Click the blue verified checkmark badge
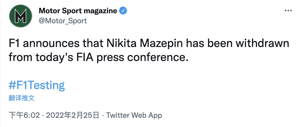Viewport: 300px width, 127px height. click(123, 11)
